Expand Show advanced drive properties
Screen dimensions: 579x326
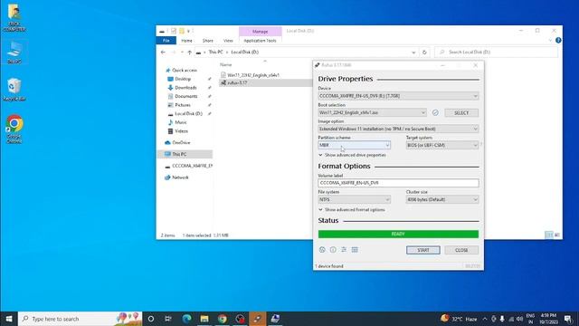pyautogui.click(x=352, y=155)
